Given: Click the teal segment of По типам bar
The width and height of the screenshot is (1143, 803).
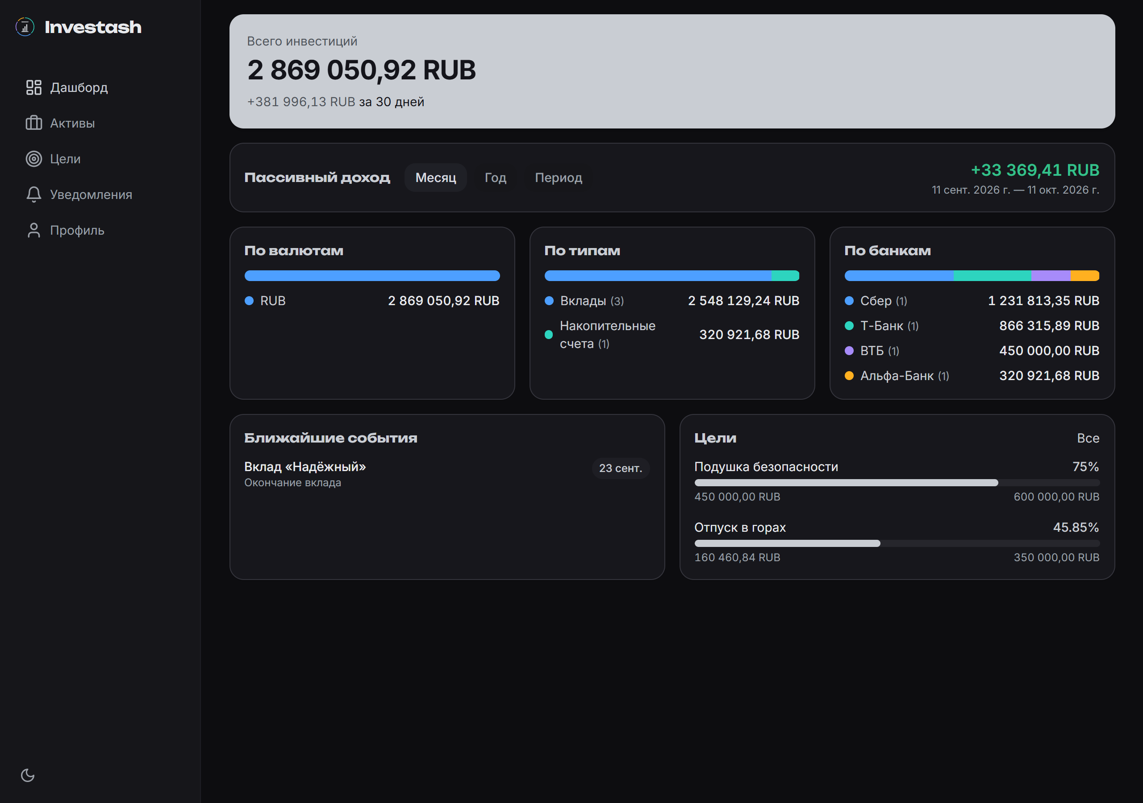Looking at the screenshot, I should click(x=785, y=276).
